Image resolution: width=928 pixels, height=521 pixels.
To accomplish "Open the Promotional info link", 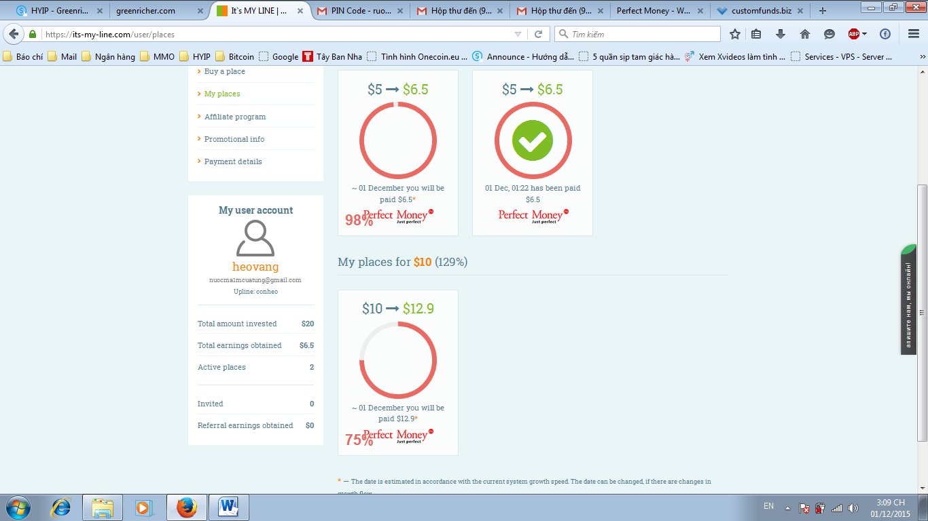I will (x=234, y=139).
